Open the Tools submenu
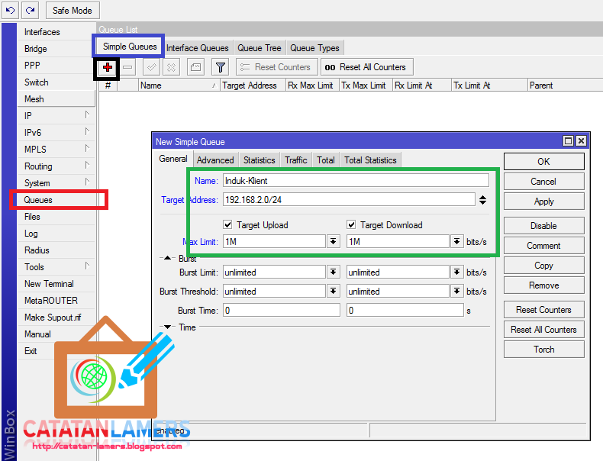Viewport: 603px width, 461px height. 56,267
